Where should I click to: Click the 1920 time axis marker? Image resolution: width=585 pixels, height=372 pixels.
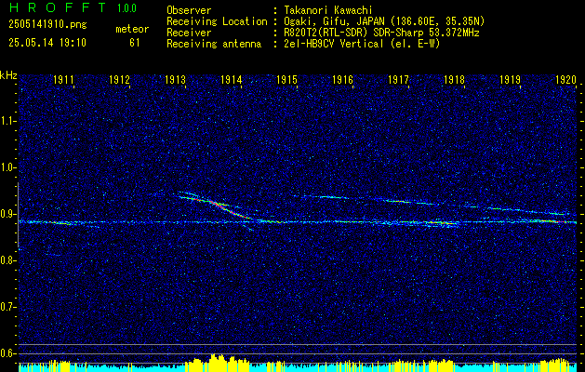[x=566, y=79]
